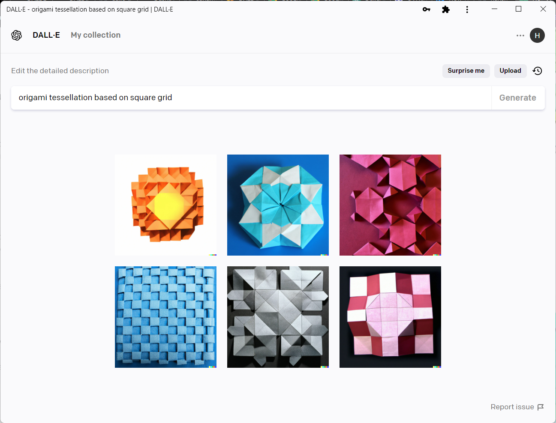The width and height of the screenshot is (556, 423).
Task: Open the blue star tessellation image
Action: pos(278,205)
